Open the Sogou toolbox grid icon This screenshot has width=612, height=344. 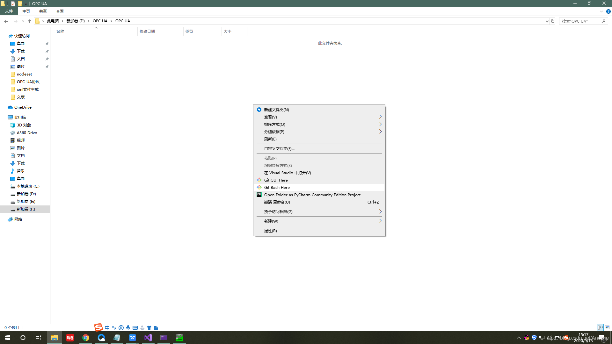point(156,328)
